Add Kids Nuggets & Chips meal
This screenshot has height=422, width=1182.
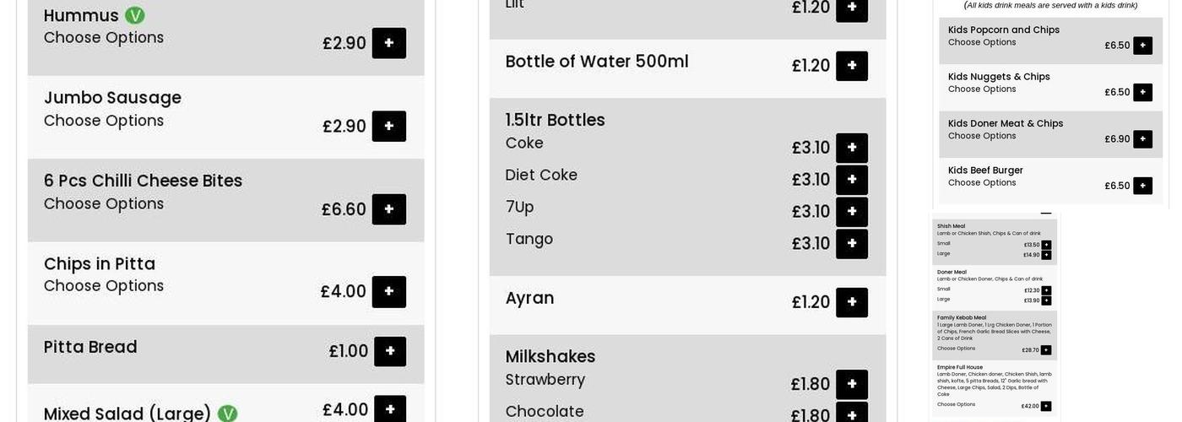click(1142, 92)
